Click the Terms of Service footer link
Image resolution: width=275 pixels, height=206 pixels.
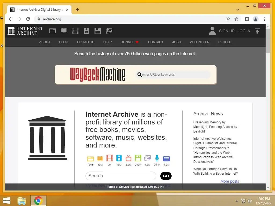(x=135, y=187)
